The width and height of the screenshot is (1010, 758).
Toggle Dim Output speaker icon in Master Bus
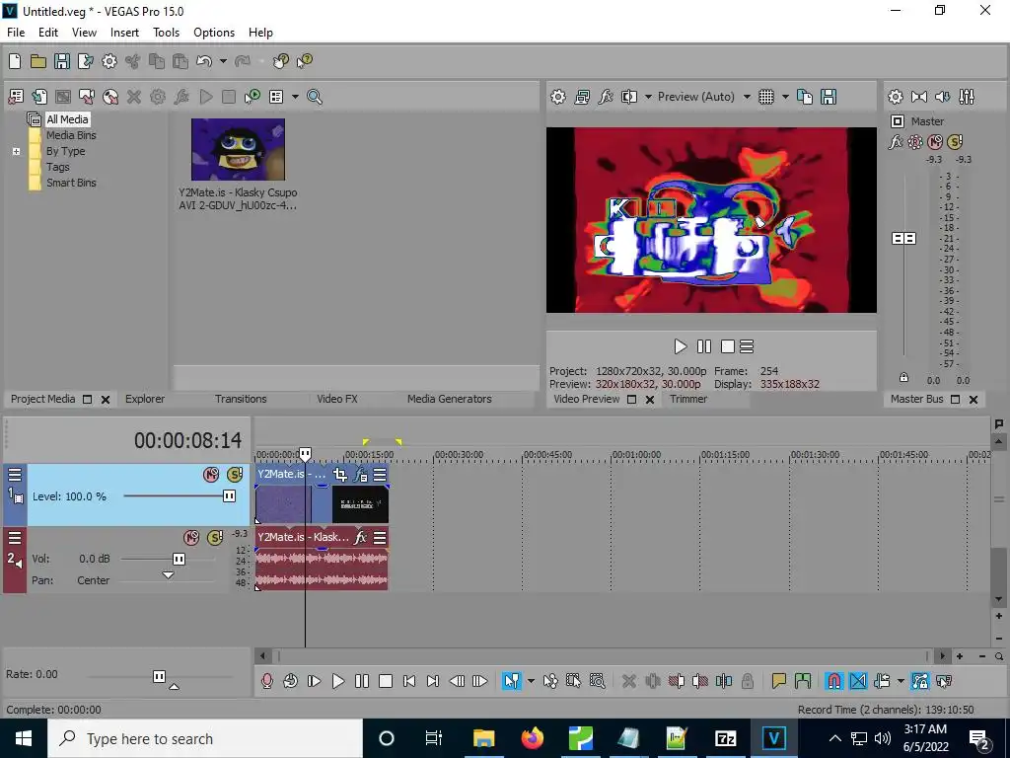click(x=942, y=97)
